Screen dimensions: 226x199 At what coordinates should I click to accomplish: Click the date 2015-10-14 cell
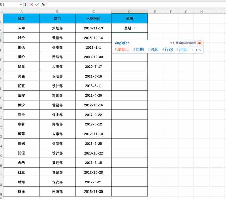(x=93, y=38)
